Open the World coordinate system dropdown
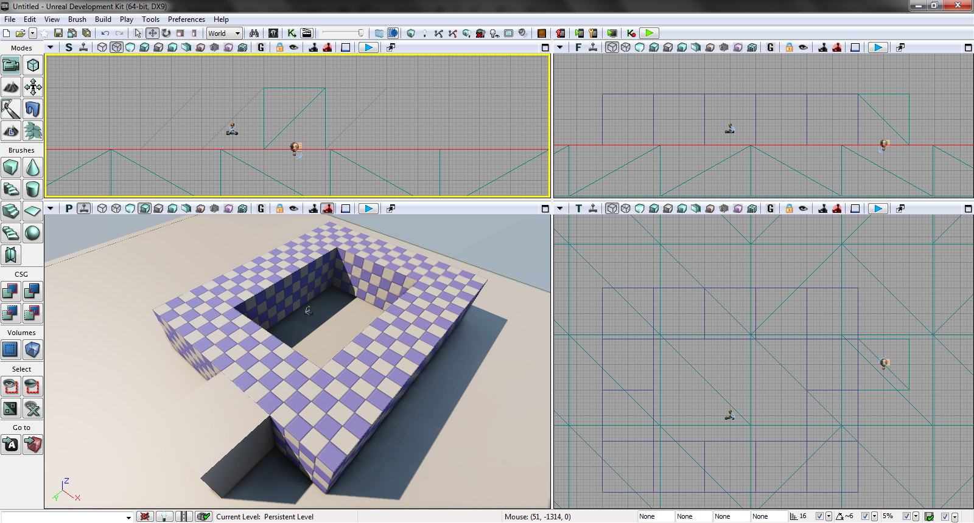 225,33
